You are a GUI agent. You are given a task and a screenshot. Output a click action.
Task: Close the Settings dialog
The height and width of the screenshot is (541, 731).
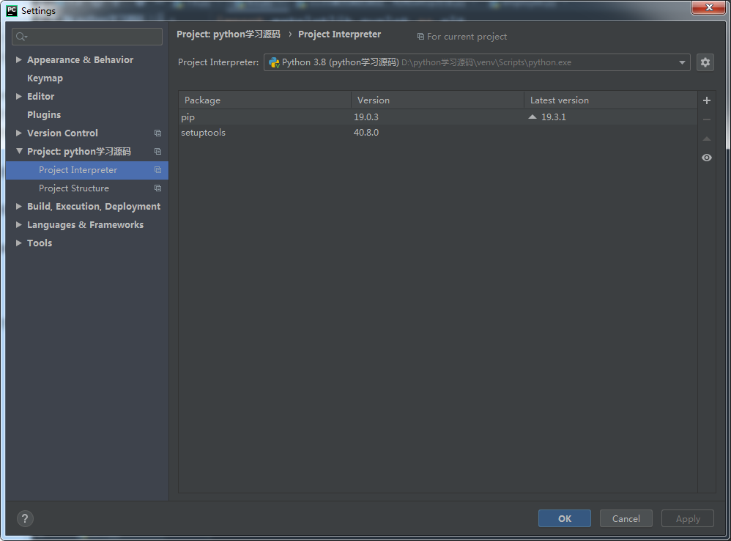(x=708, y=7)
